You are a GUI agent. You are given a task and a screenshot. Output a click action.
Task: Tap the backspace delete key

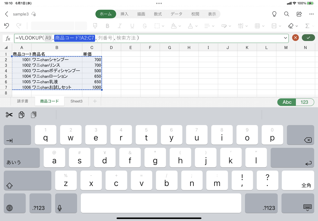tap(300, 135)
